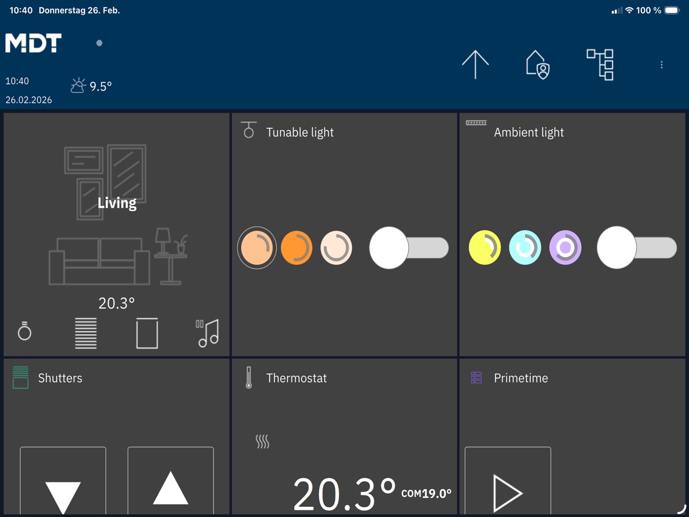
Task: Tap the window icon in Living tile
Action: coord(147,333)
